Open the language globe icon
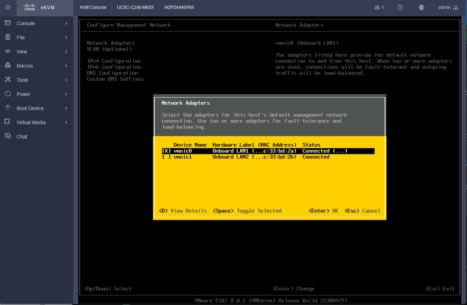This screenshot has height=305, width=467. pos(421,7)
